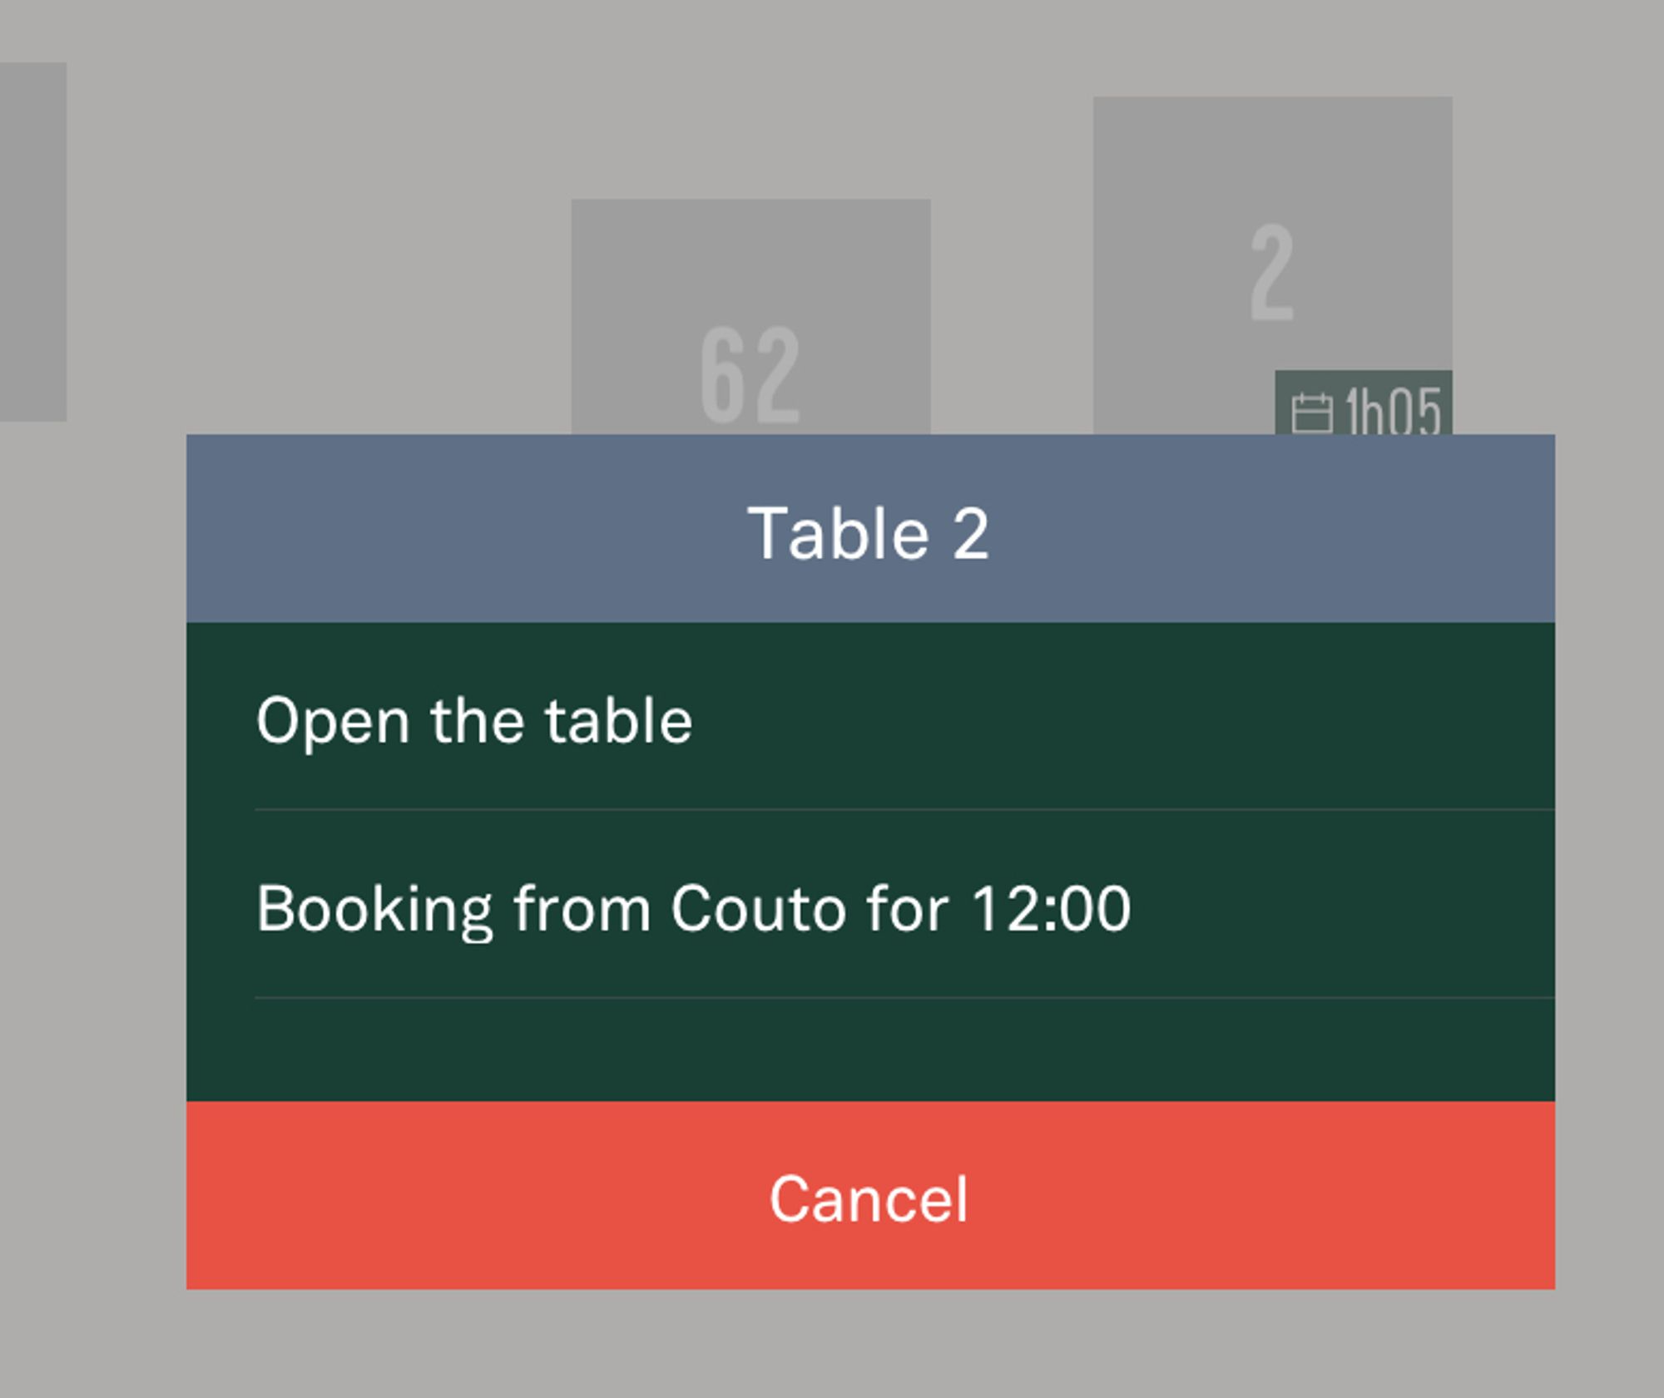The height and width of the screenshot is (1398, 1664).
Task: Choose 'Open the table' option
Action: [x=474, y=720]
